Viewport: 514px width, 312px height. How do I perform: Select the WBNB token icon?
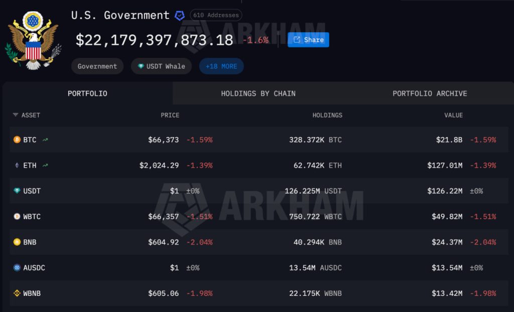pos(18,293)
